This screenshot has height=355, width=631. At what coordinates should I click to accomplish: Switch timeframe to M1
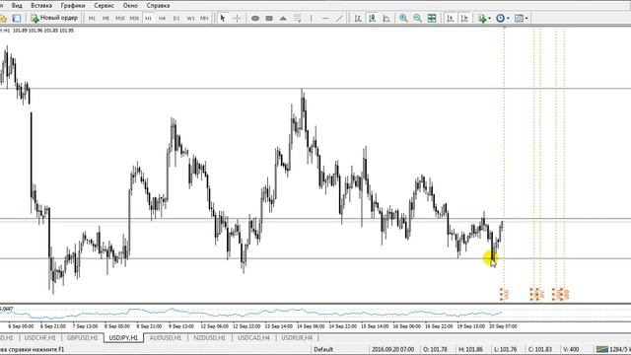coord(92,18)
